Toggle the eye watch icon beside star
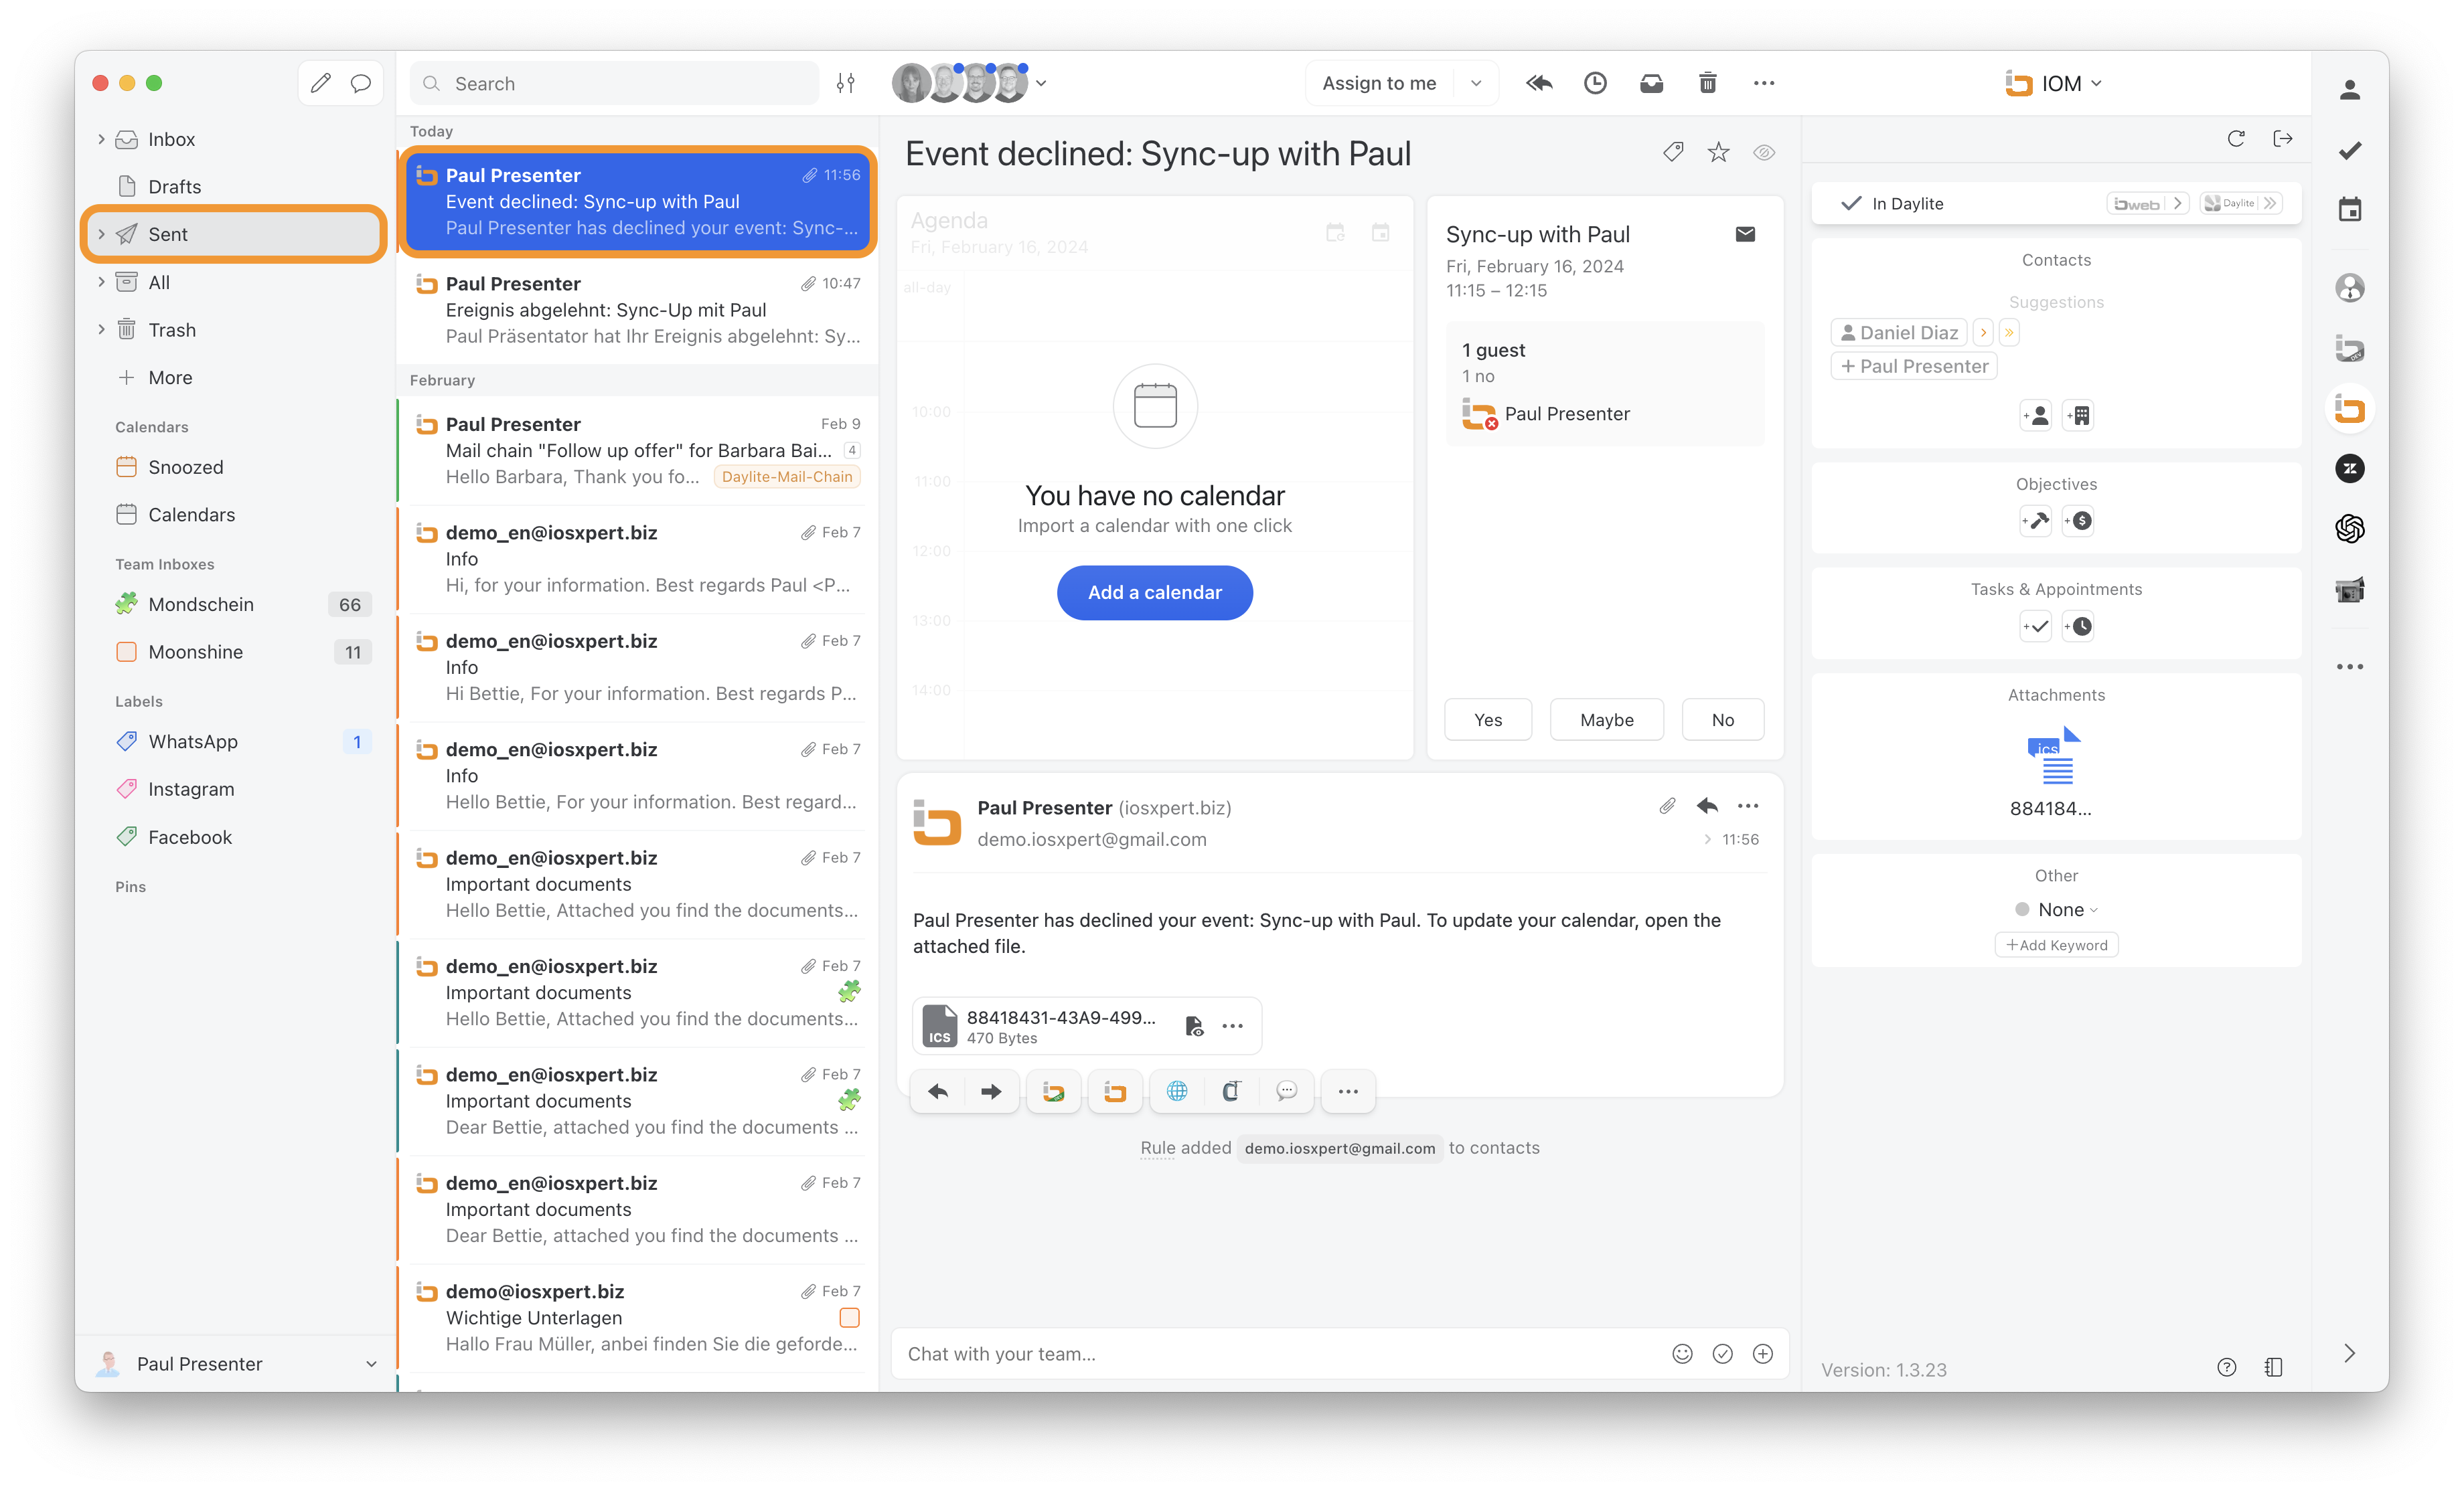Viewport: 2464px width, 1491px height. tap(1764, 152)
